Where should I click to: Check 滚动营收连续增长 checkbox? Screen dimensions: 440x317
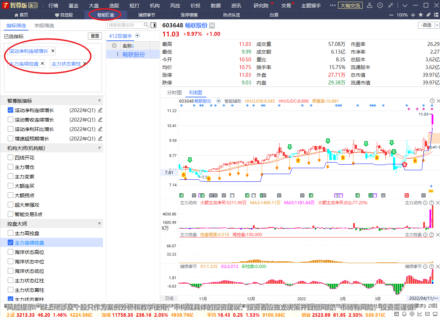tap(11, 119)
